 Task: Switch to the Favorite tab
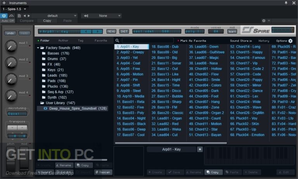click(101, 40)
